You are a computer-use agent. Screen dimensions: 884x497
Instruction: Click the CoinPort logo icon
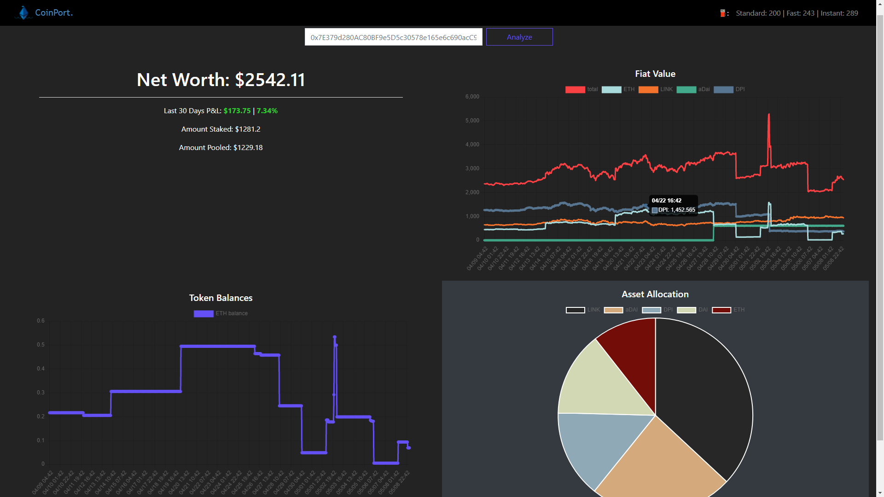tap(23, 12)
